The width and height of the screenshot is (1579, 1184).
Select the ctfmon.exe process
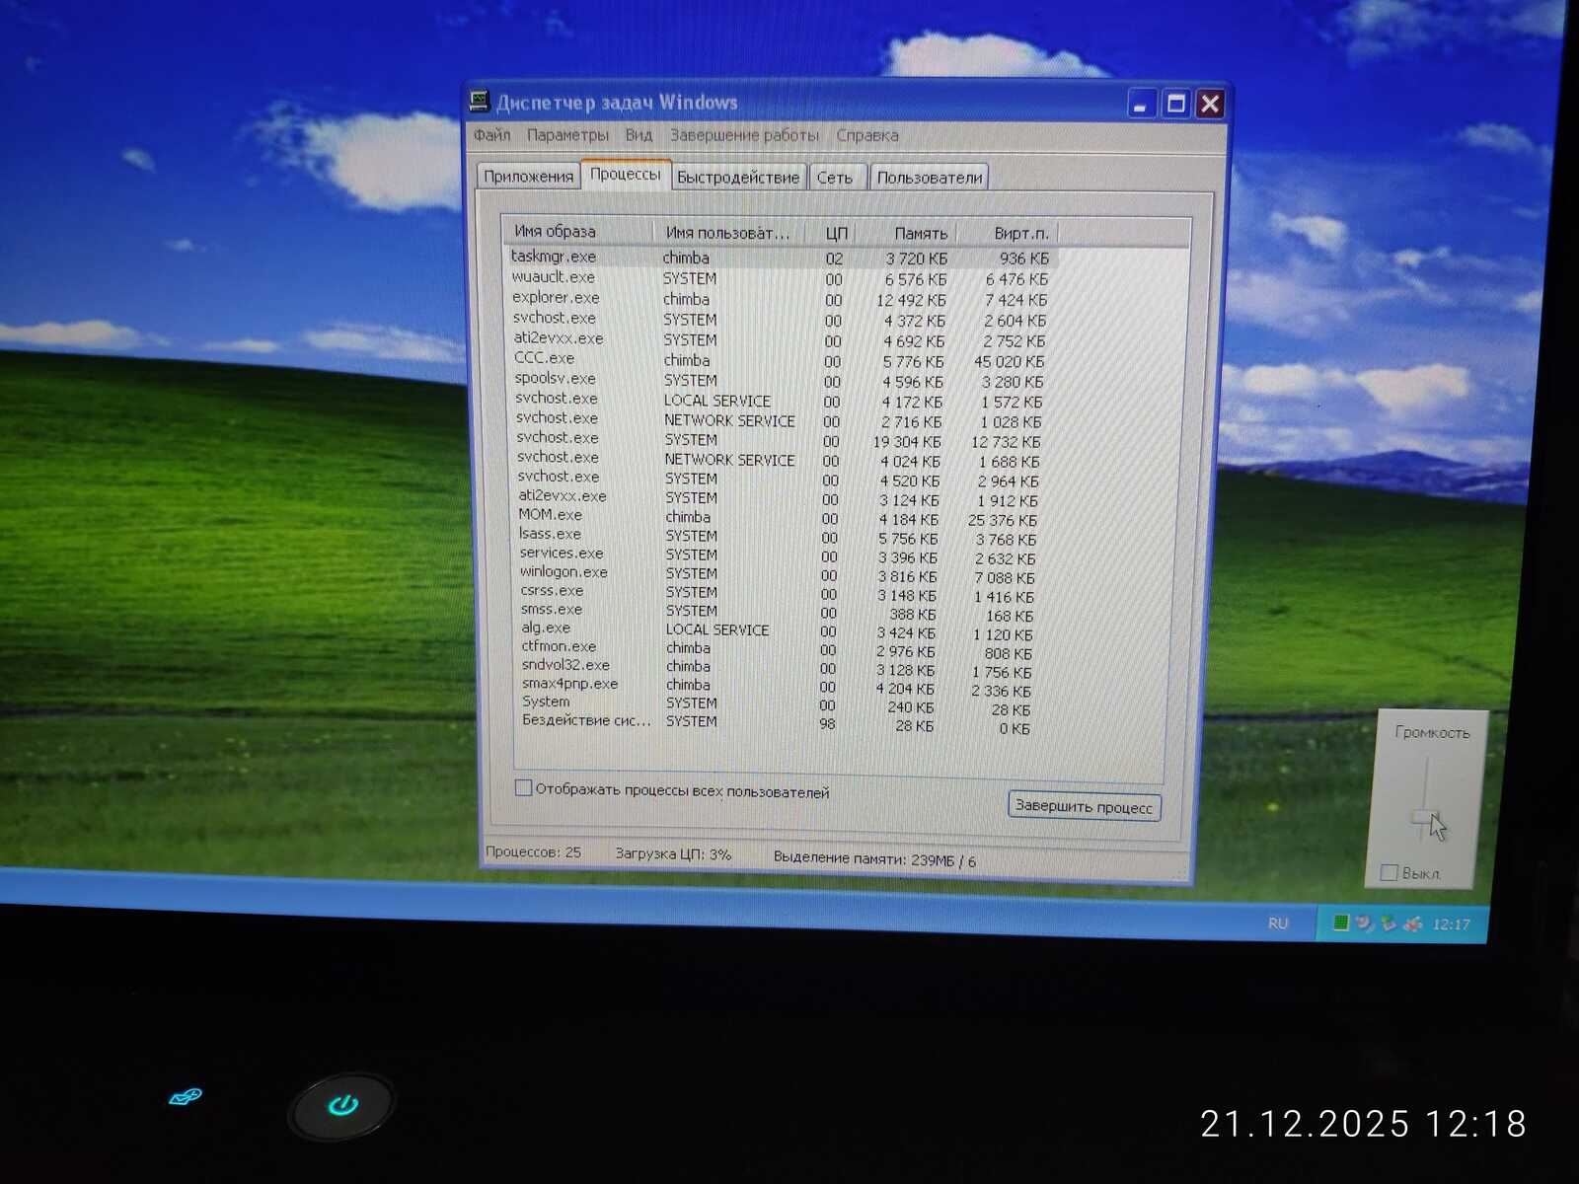(780, 649)
